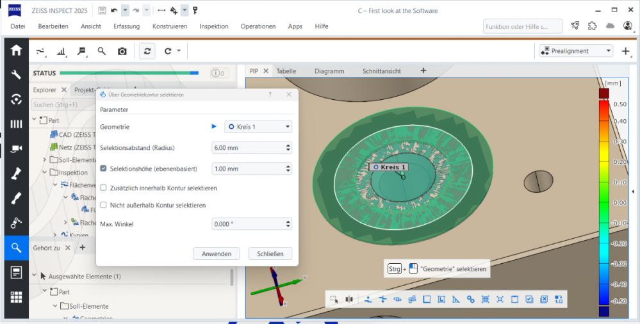This screenshot has width=640, height=324.
Task: Click the Funktion oder Hilfe search field
Action: point(522,26)
